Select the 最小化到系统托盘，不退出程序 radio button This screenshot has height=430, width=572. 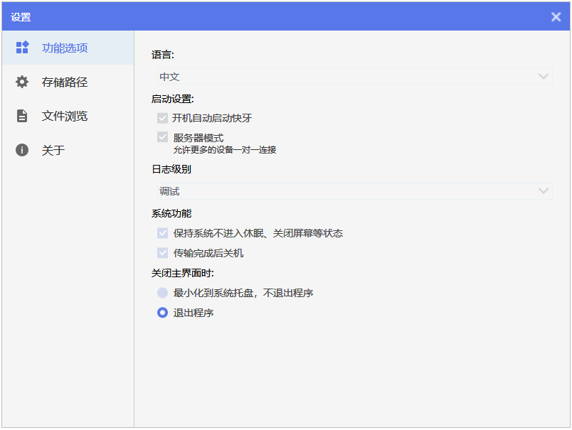pos(162,292)
